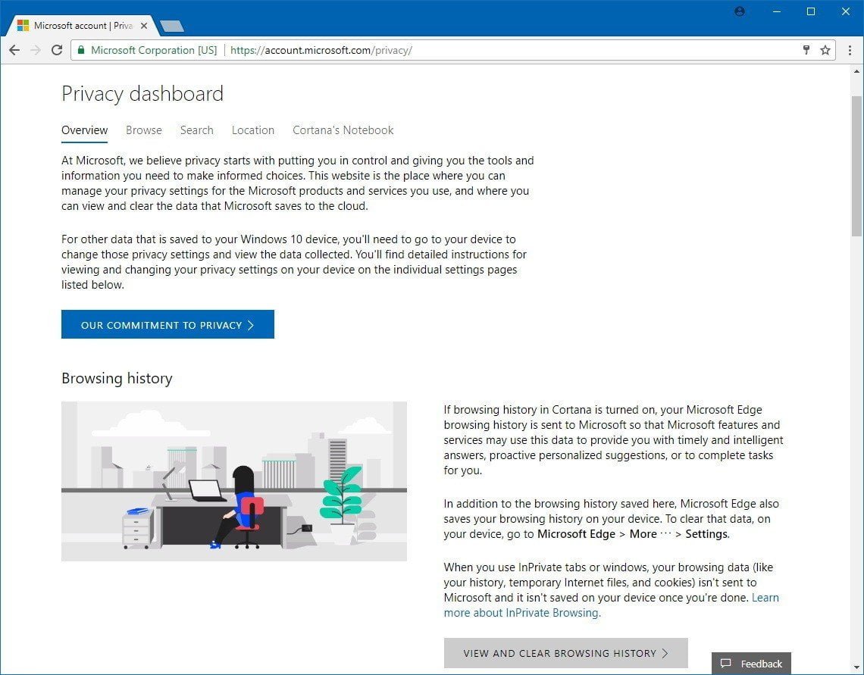Click the green secure padlock icon

(81, 50)
